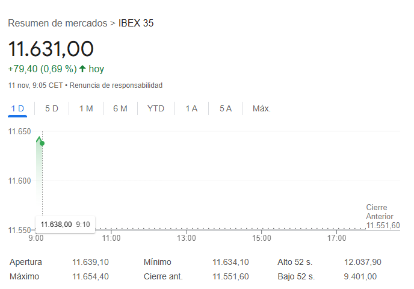
Task: Click the Alto 52 s. value
Action: (362, 262)
